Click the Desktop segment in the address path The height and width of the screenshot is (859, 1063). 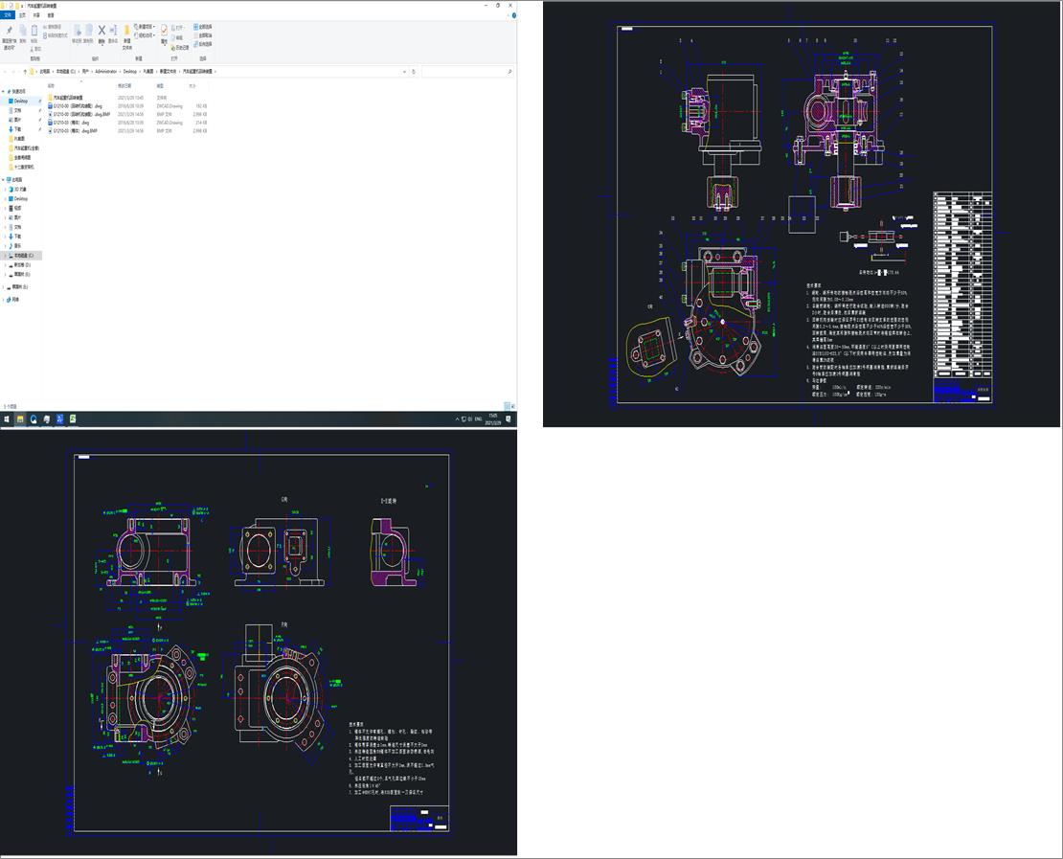[129, 71]
